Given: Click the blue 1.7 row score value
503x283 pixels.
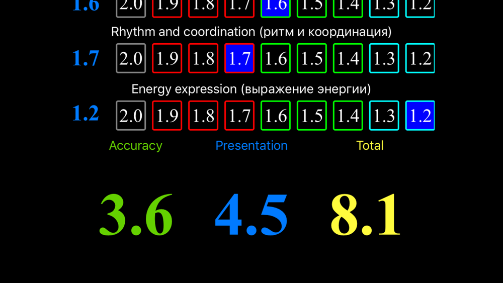Looking at the screenshot, I should [x=86, y=58].
